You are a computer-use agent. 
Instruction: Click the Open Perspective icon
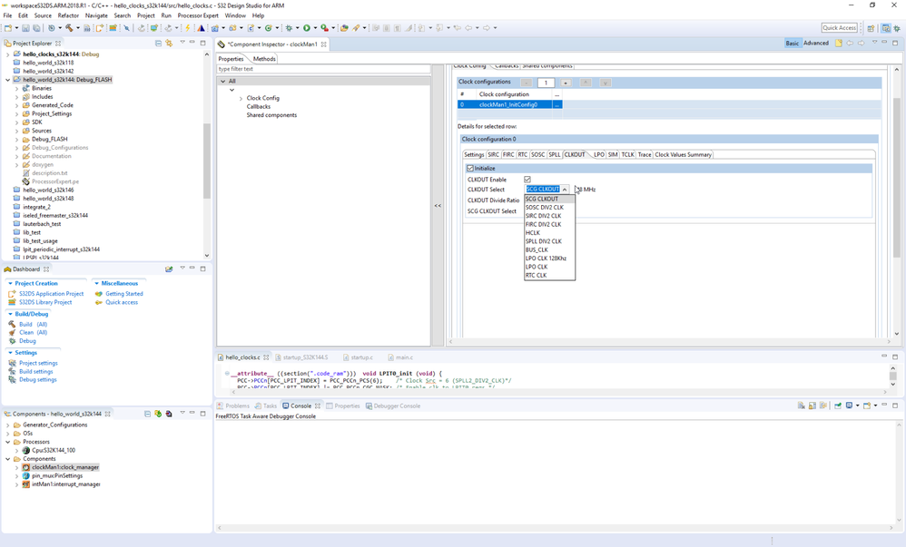tap(871, 28)
